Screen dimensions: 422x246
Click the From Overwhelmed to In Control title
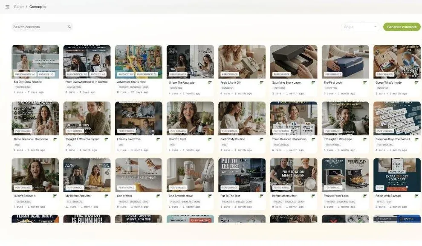(x=87, y=82)
